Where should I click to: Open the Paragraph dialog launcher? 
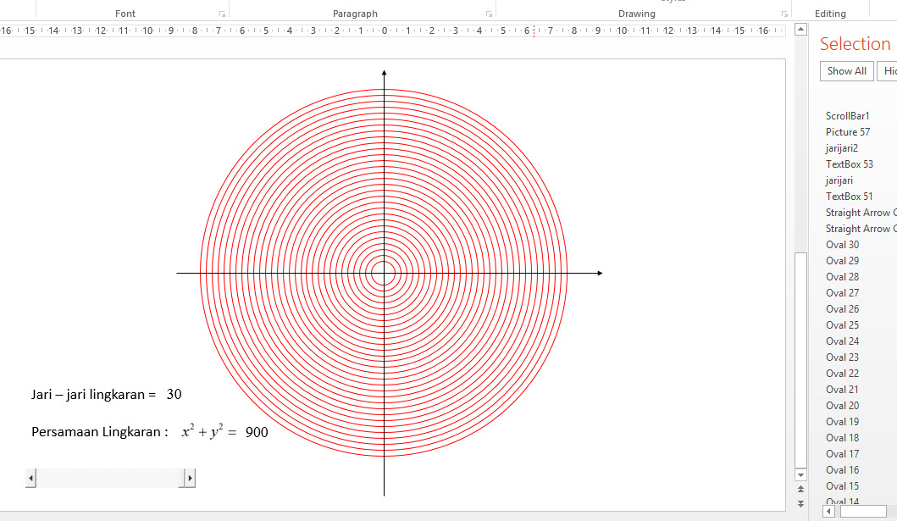click(489, 14)
